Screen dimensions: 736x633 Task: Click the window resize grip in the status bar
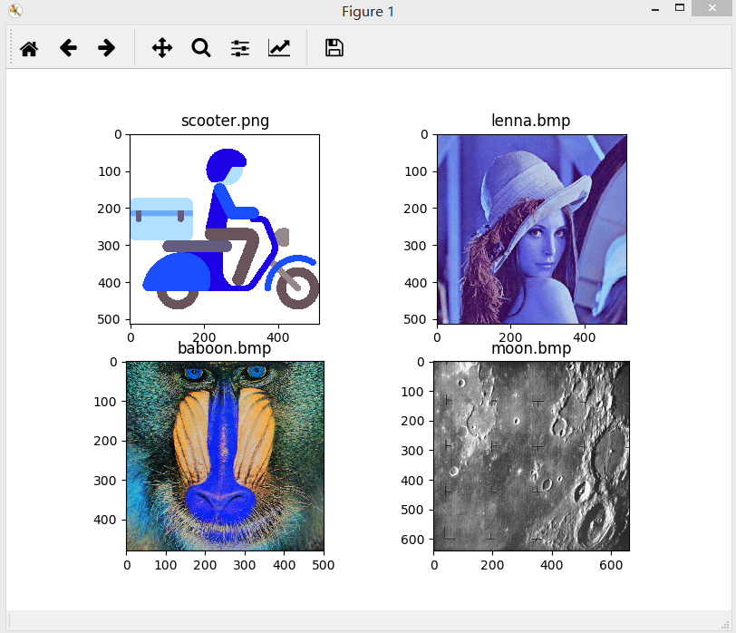pyautogui.click(x=725, y=625)
